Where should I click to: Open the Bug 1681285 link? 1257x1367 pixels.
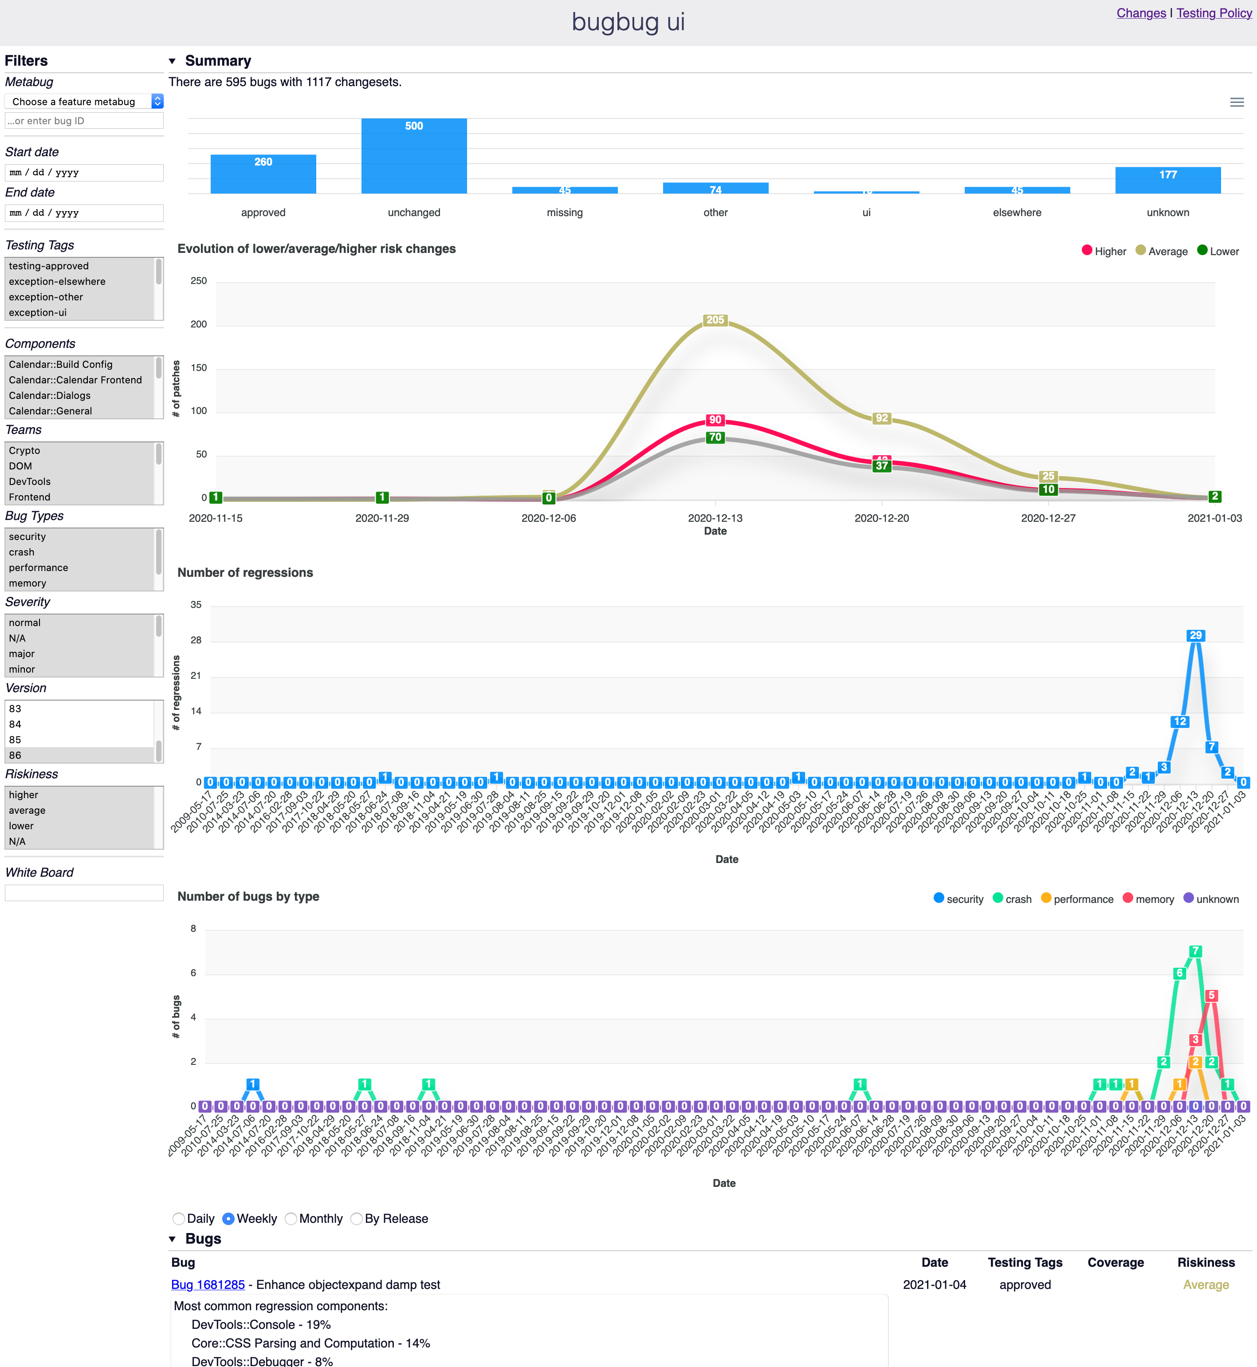[x=208, y=1284]
